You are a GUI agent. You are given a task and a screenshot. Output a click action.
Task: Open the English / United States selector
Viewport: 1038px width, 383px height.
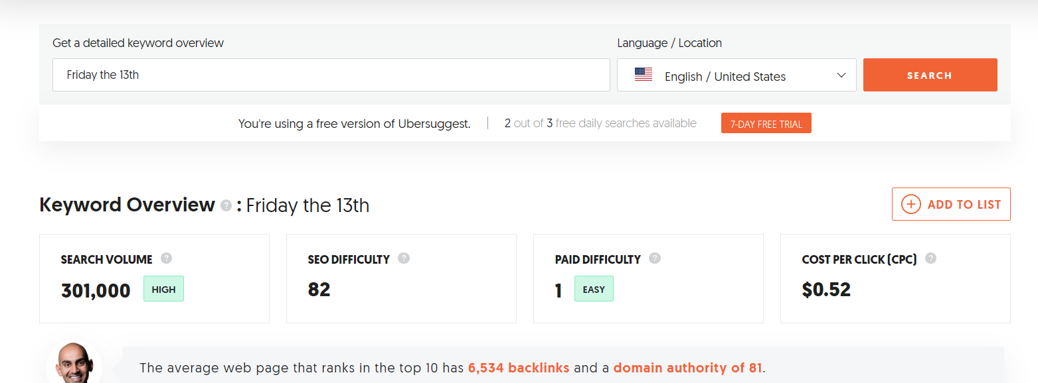pos(736,75)
